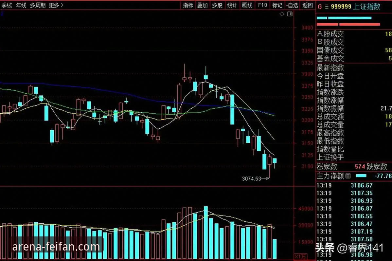392x261 pixels.
Task: Click the 返回 back button
Action: coord(307,5)
